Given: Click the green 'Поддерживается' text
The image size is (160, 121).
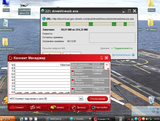Looking at the screenshot, I should point(123,48).
